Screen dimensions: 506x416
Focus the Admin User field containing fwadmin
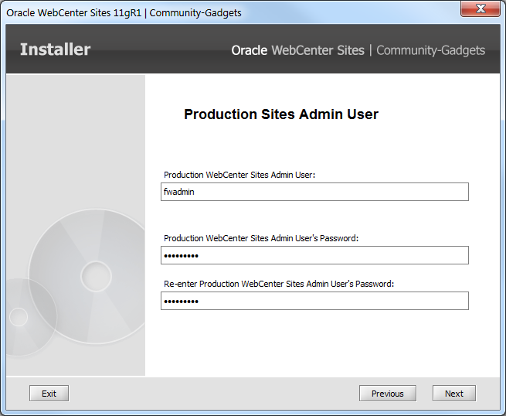pyautogui.click(x=314, y=192)
